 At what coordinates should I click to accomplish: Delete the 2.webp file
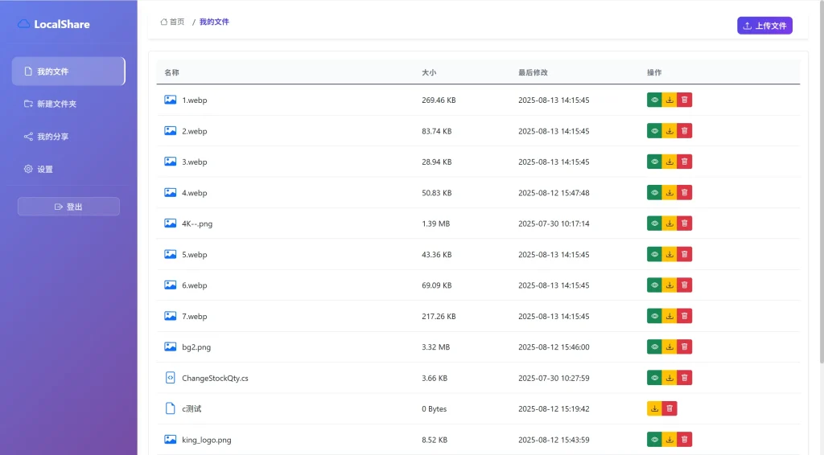coord(684,131)
